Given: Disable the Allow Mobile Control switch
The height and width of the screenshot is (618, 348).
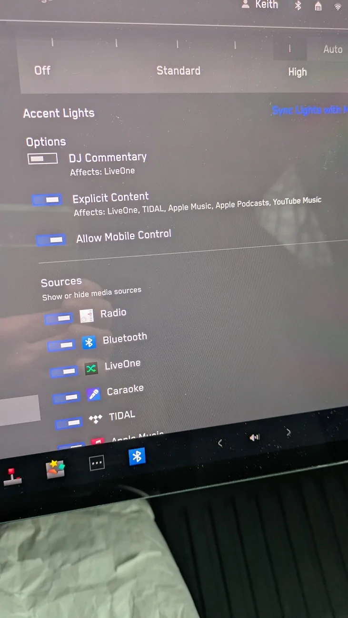Looking at the screenshot, I should tap(51, 240).
